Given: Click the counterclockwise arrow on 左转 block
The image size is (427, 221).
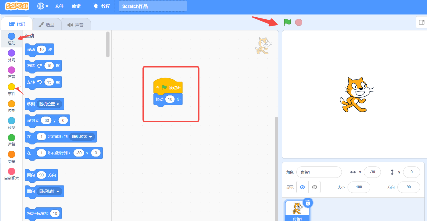Looking at the screenshot, I should tap(40, 82).
